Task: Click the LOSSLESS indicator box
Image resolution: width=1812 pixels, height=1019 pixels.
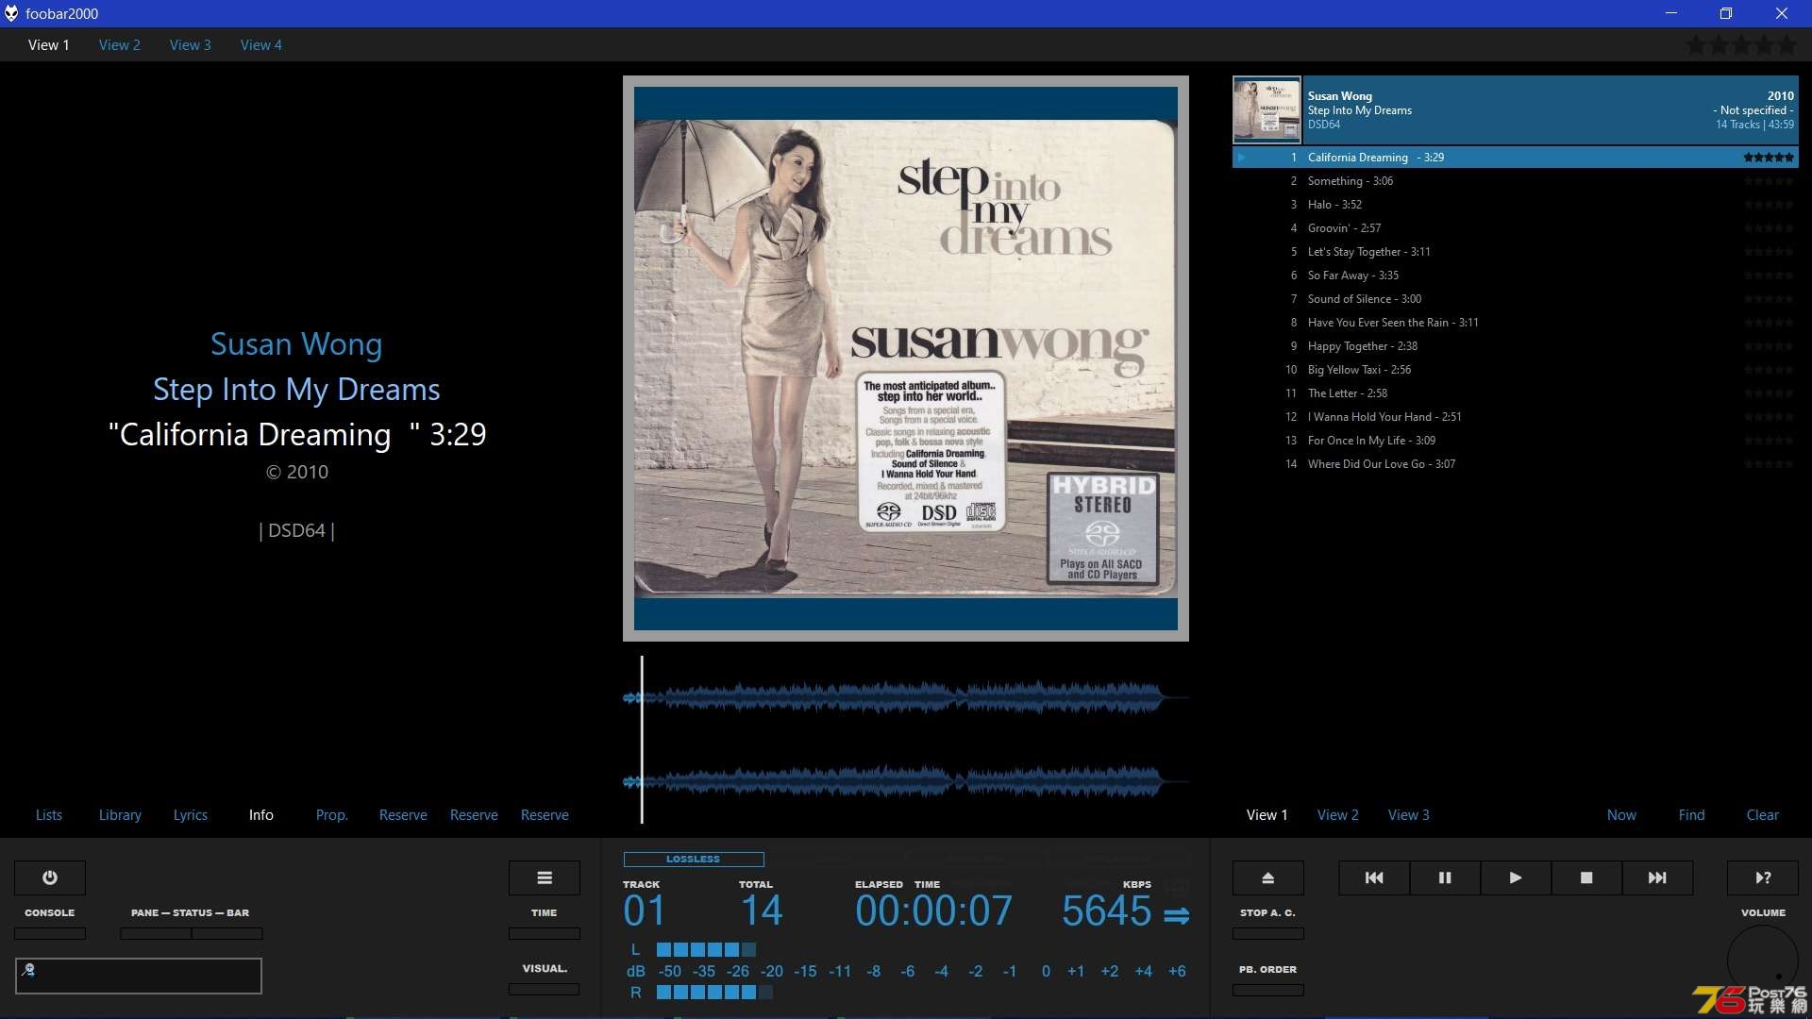Action: 694,860
